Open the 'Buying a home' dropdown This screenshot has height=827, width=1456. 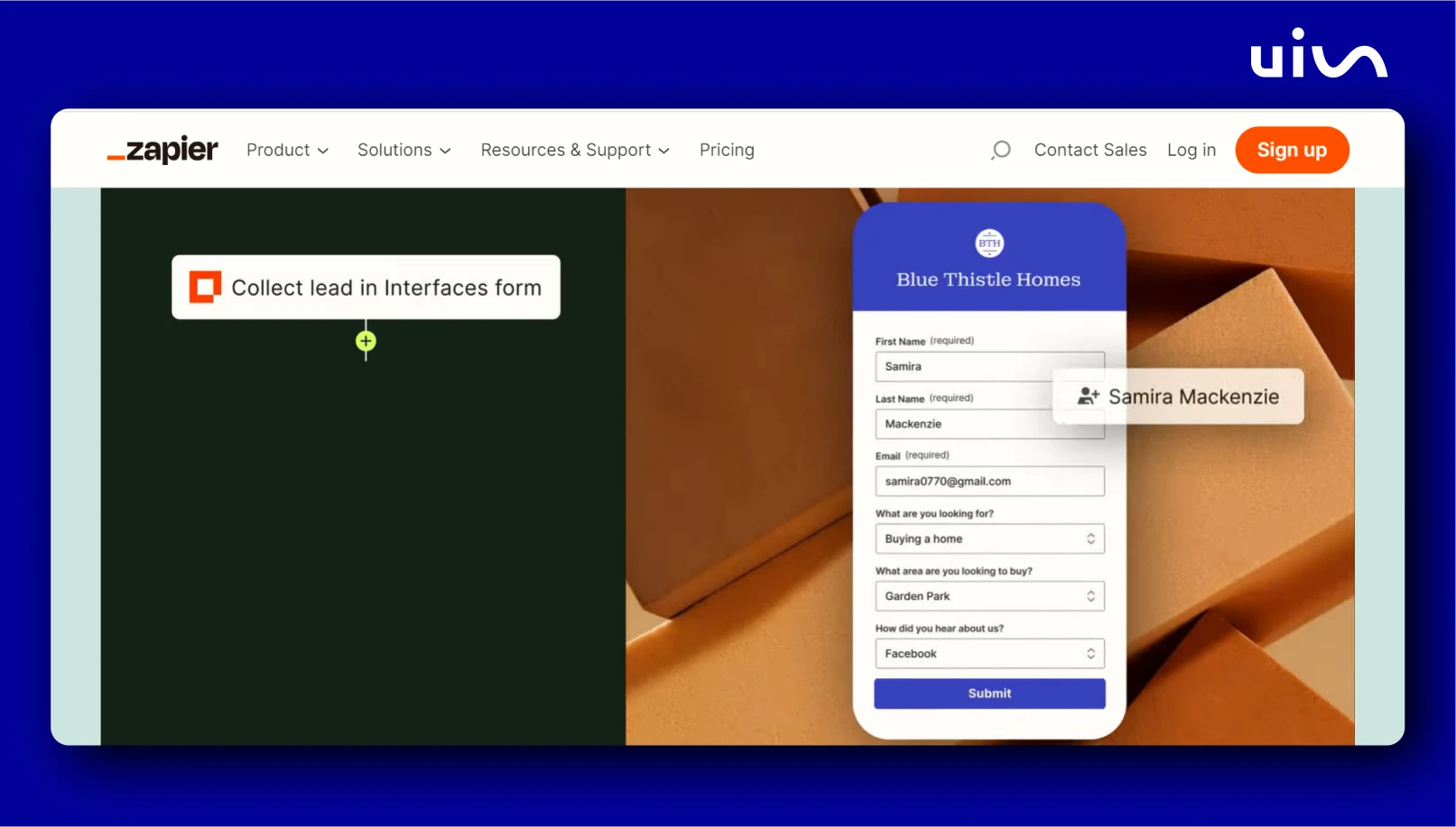click(x=989, y=538)
